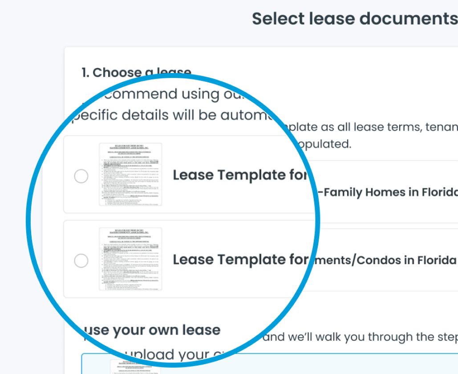
Task: Click the "use your own lease" heading
Action: click(x=151, y=330)
